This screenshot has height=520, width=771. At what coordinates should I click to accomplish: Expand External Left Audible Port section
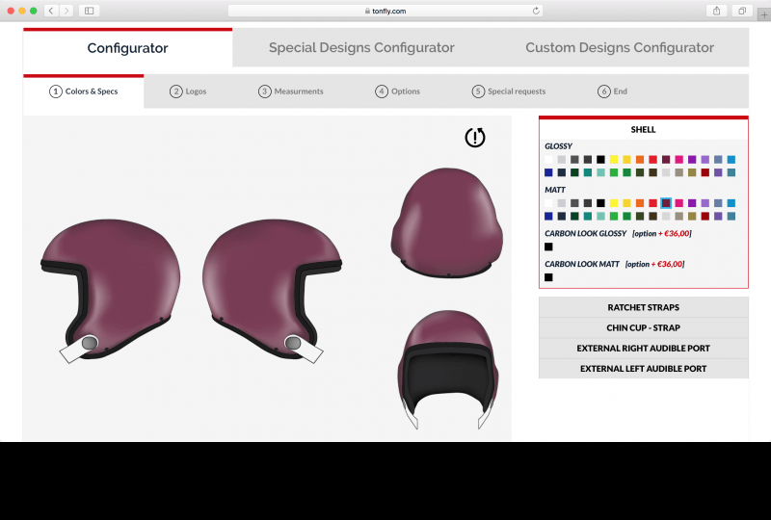coord(643,369)
